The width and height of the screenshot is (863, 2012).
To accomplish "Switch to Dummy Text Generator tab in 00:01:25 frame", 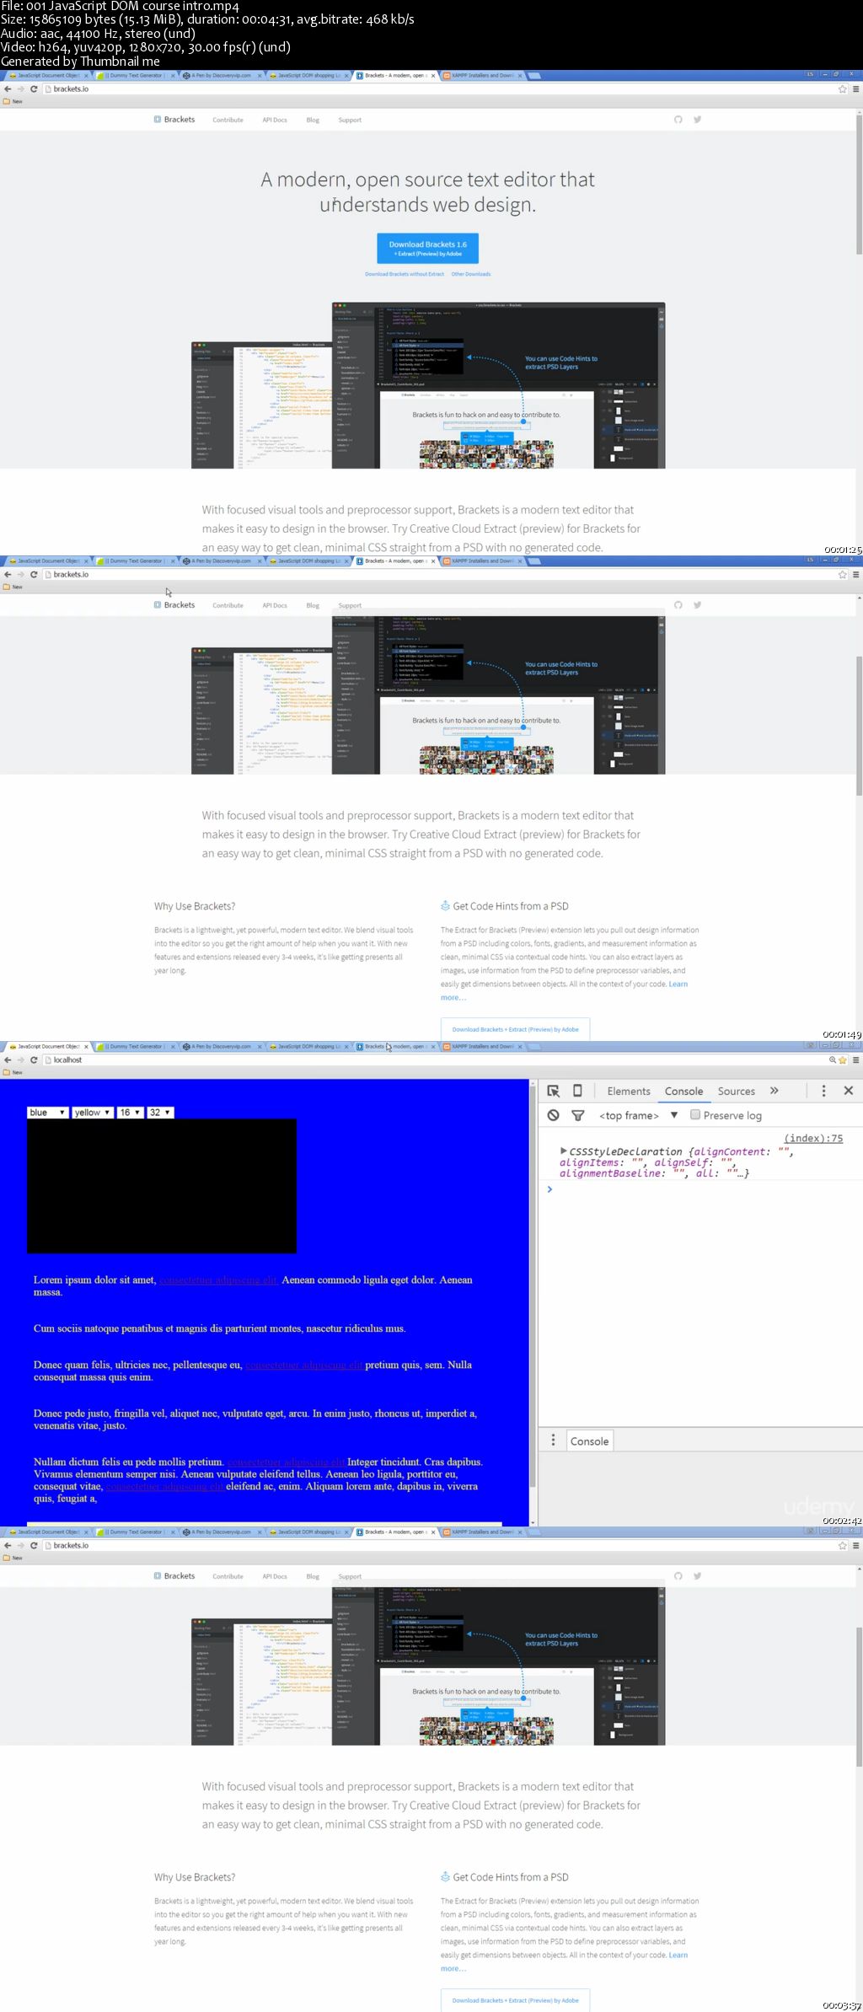I will 136,75.
